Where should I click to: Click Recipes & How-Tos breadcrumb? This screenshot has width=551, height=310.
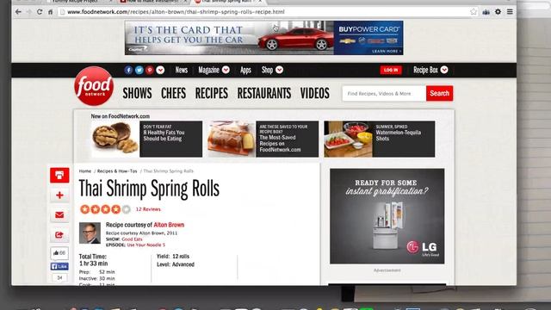pos(117,171)
